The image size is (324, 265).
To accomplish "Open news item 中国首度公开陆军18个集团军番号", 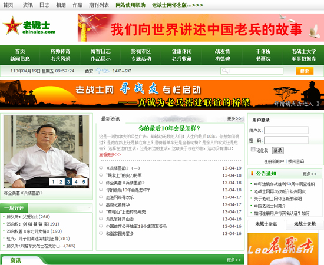I will pyautogui.click(x=136, y=226).
